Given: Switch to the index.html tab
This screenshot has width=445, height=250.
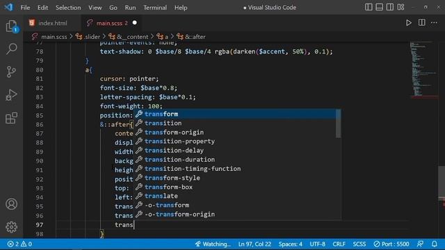Looking at the screenshot, I should click(53, 23).
